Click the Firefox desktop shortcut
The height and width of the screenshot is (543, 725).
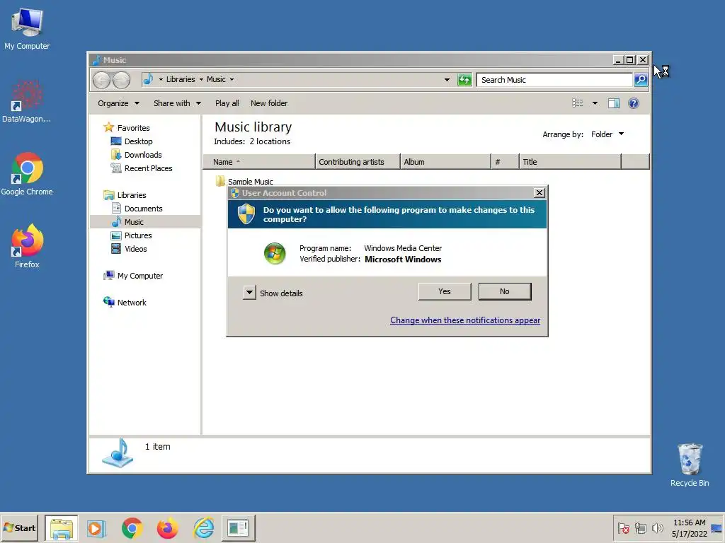coord(27,247)
